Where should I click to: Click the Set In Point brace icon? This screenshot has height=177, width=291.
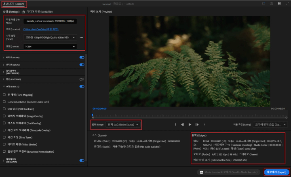point(175,125)
